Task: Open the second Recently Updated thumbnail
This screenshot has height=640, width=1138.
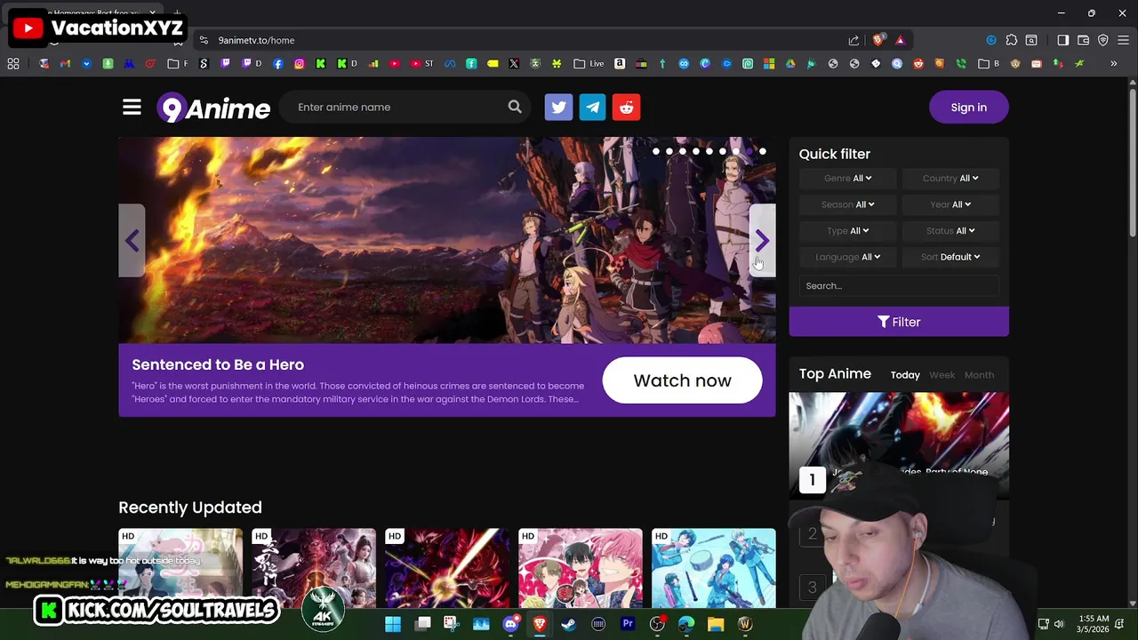Action: [x=314, y=569]
